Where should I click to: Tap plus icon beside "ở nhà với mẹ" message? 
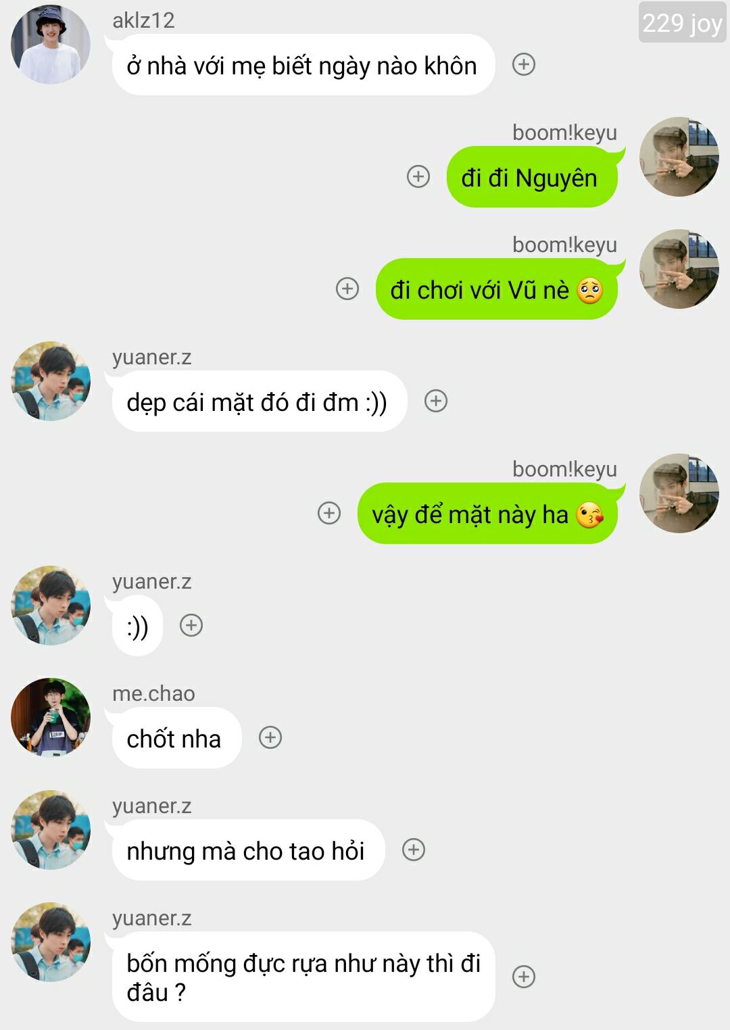(524, 64)
